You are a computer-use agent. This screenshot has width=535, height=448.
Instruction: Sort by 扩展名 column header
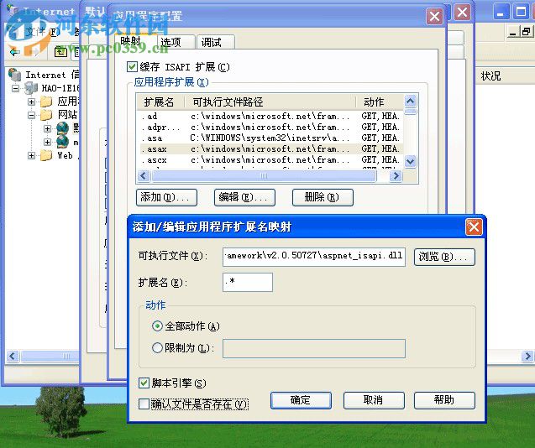point(160,102)
